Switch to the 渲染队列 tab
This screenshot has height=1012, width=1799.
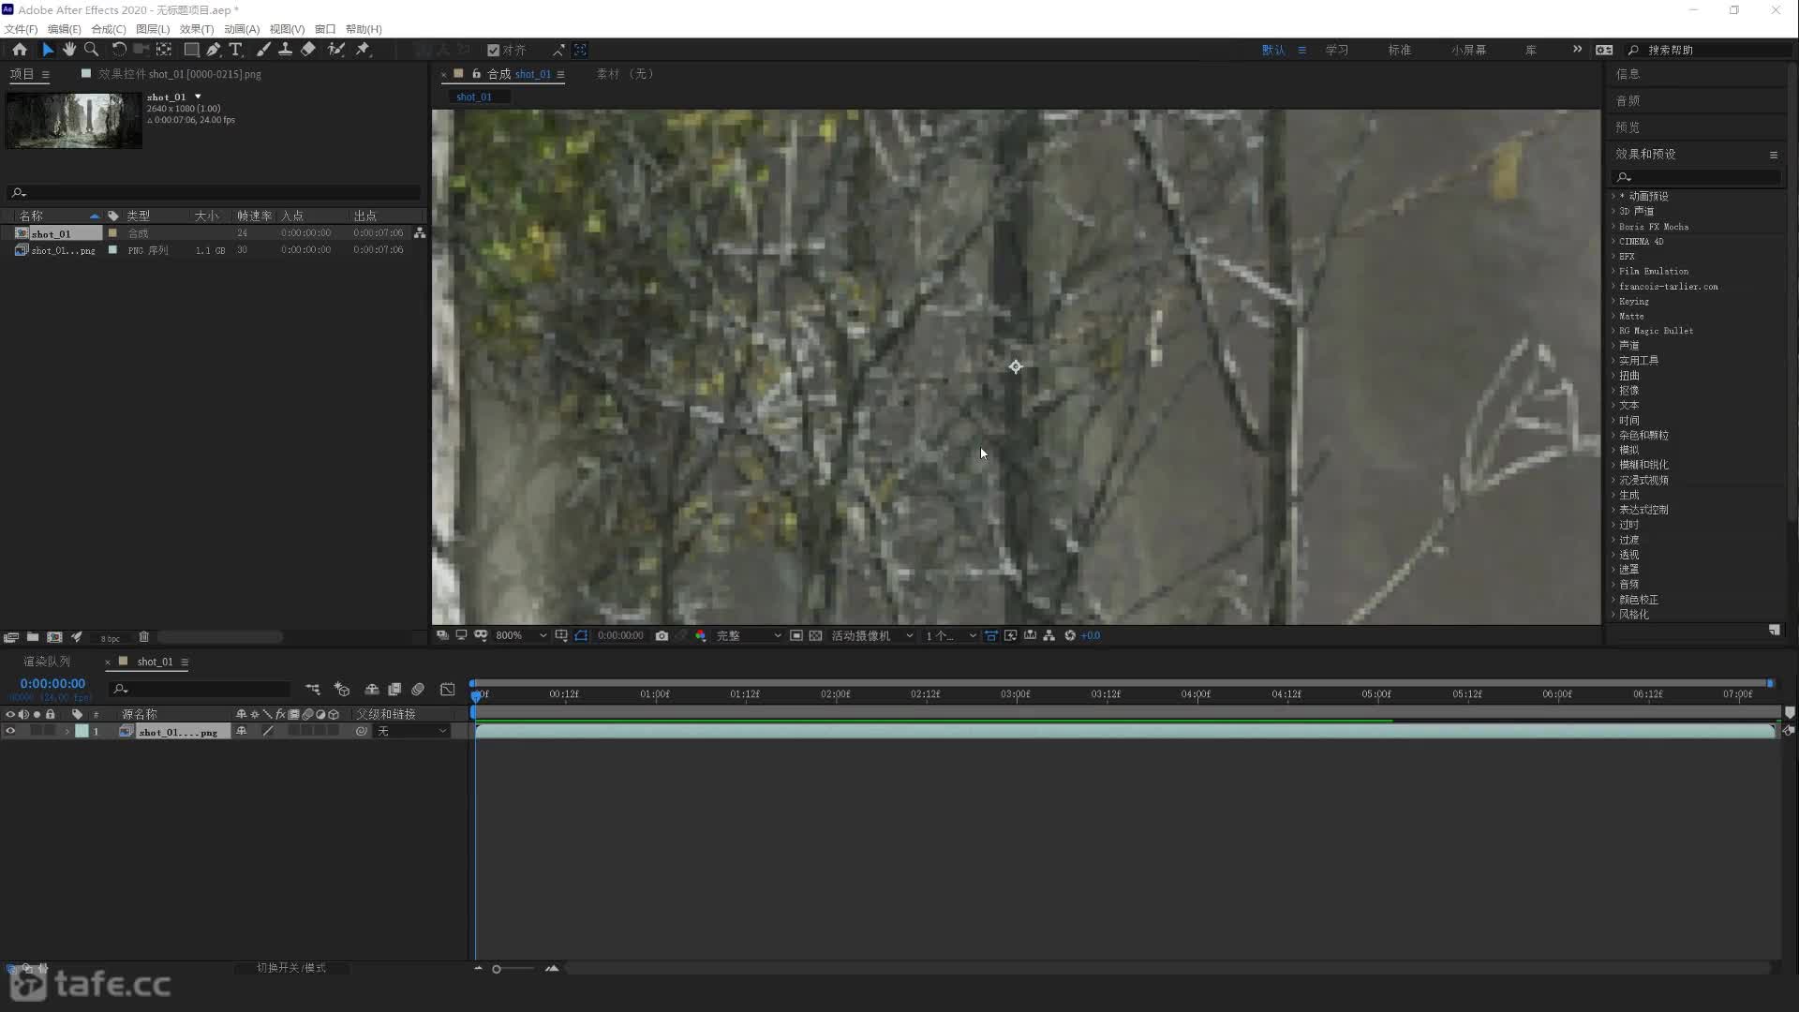pyautogui.click(x=46, y=662)
